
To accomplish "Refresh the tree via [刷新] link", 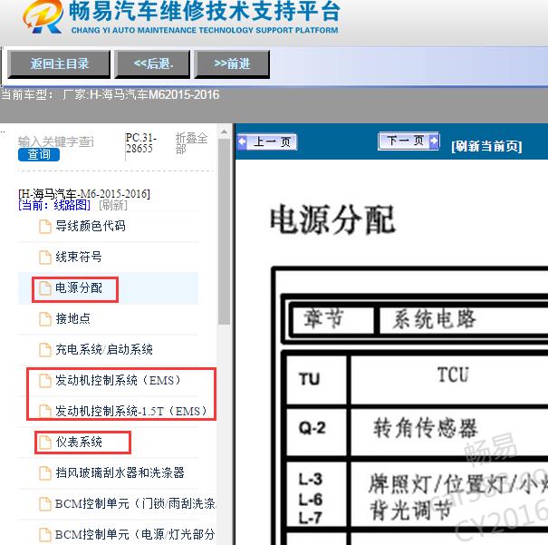I will 113,205.
